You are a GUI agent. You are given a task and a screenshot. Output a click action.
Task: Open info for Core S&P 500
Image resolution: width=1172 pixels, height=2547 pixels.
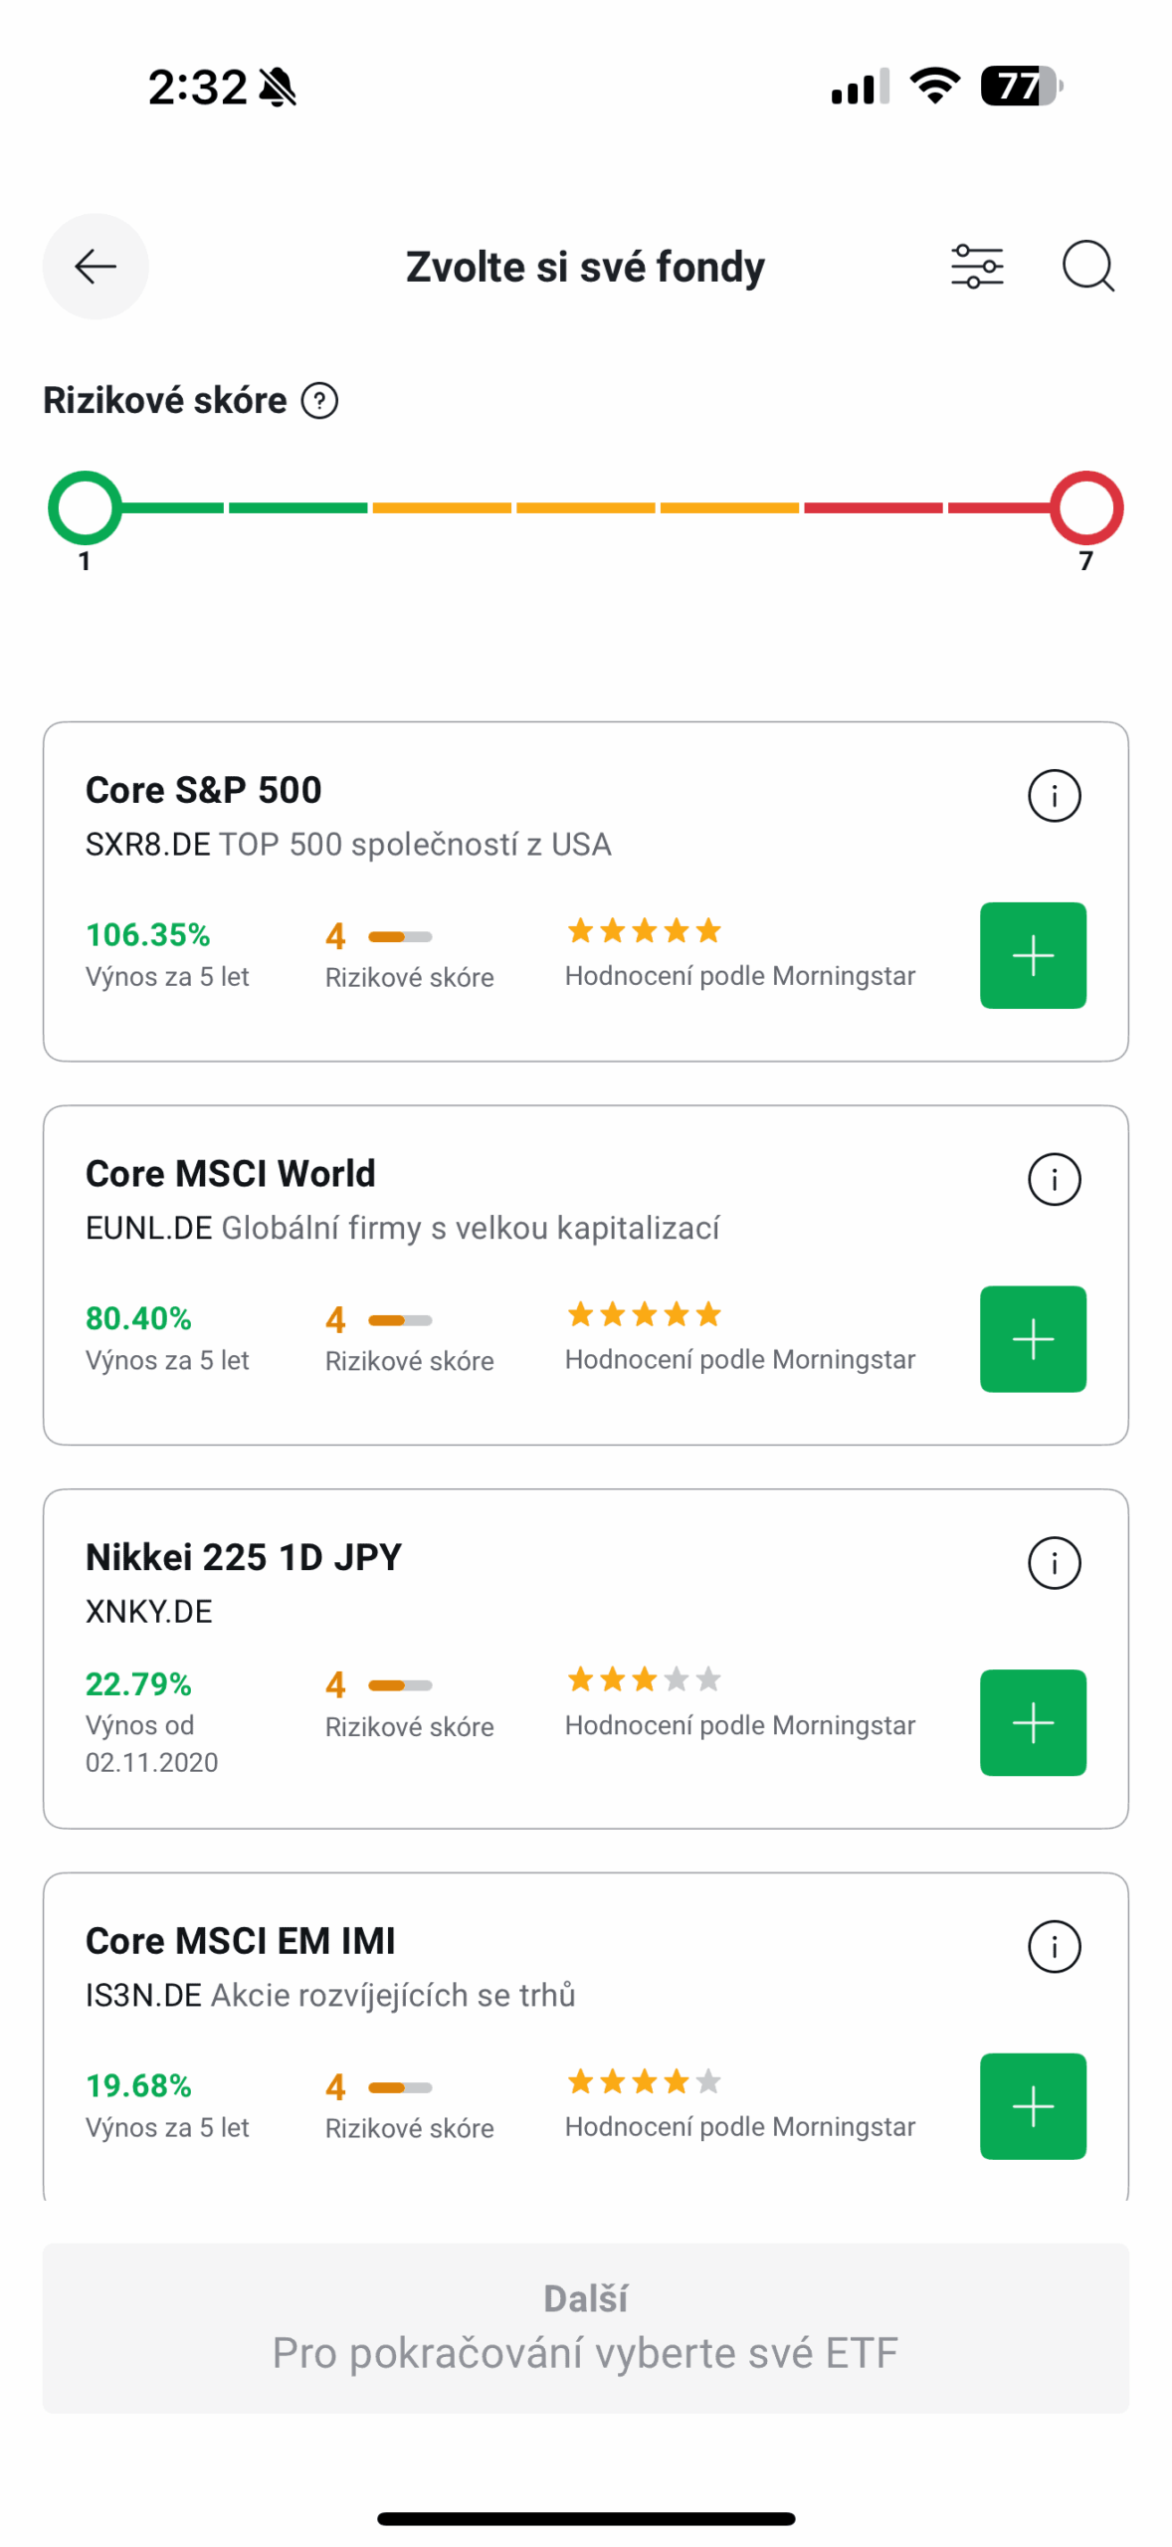tap(1053, 795)
